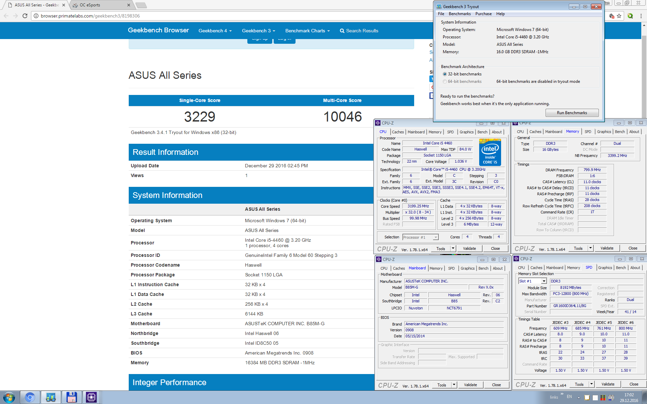Click the motherboard Model field B85M-G
This screenshot has height=404, width=647.
[x=436, y=287]
